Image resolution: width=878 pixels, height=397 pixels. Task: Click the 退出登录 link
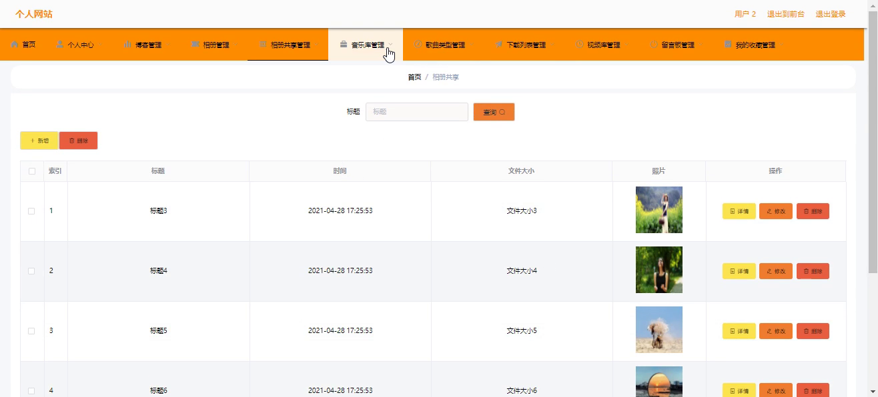coord(831,14)
